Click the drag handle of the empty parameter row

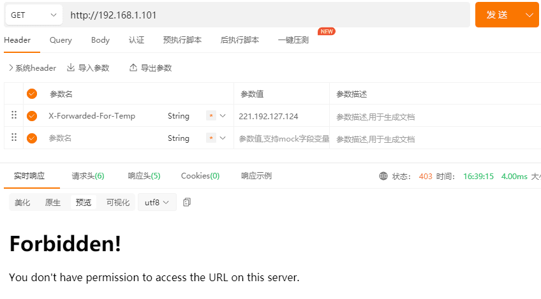[14, 138]
